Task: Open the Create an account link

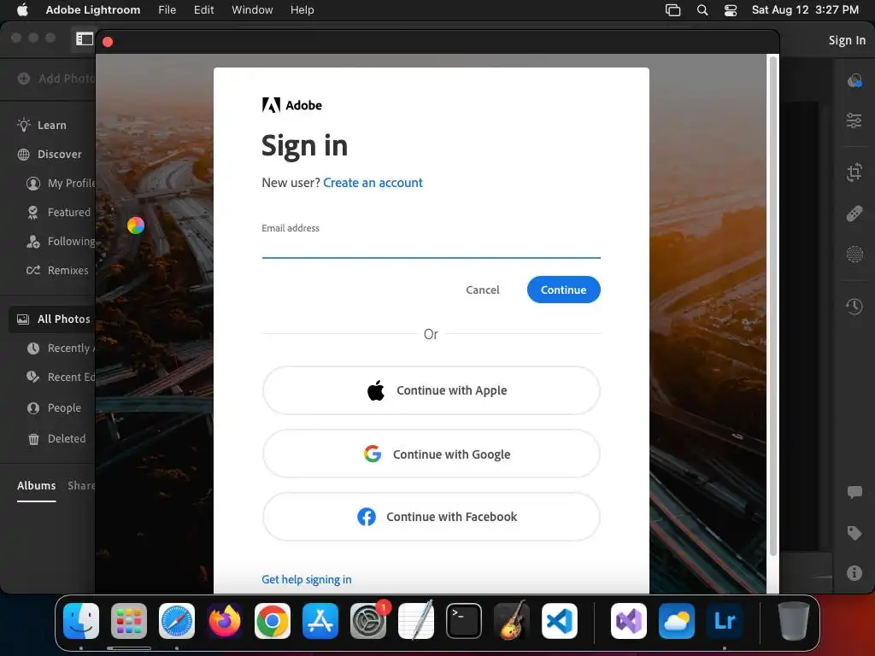Action: pyautogui.click(x=373, y=183)
